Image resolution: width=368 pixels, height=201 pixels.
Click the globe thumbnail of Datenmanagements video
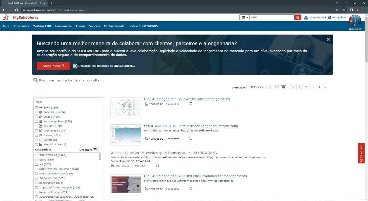[126, 108]
